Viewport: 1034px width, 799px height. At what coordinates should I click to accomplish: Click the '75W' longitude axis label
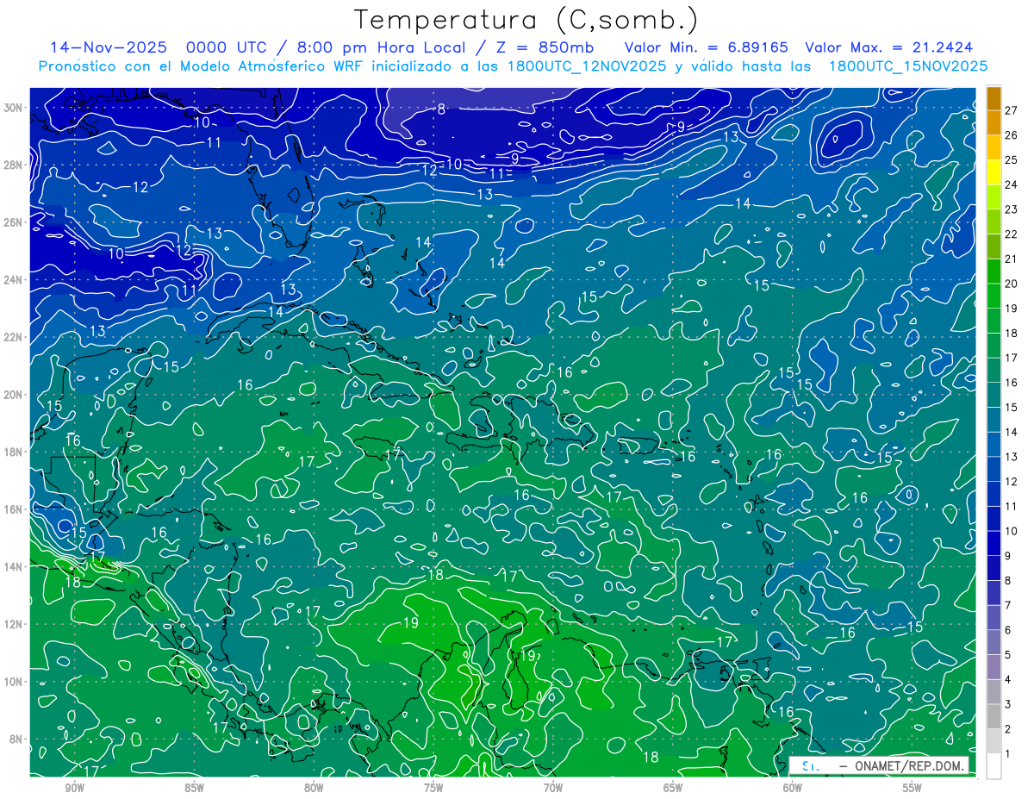[433, 788]
